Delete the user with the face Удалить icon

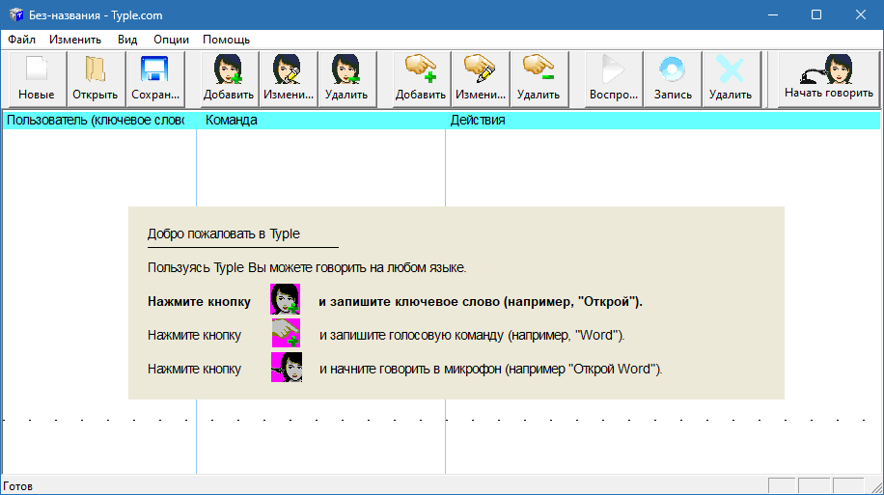click(x=346, y=79)
